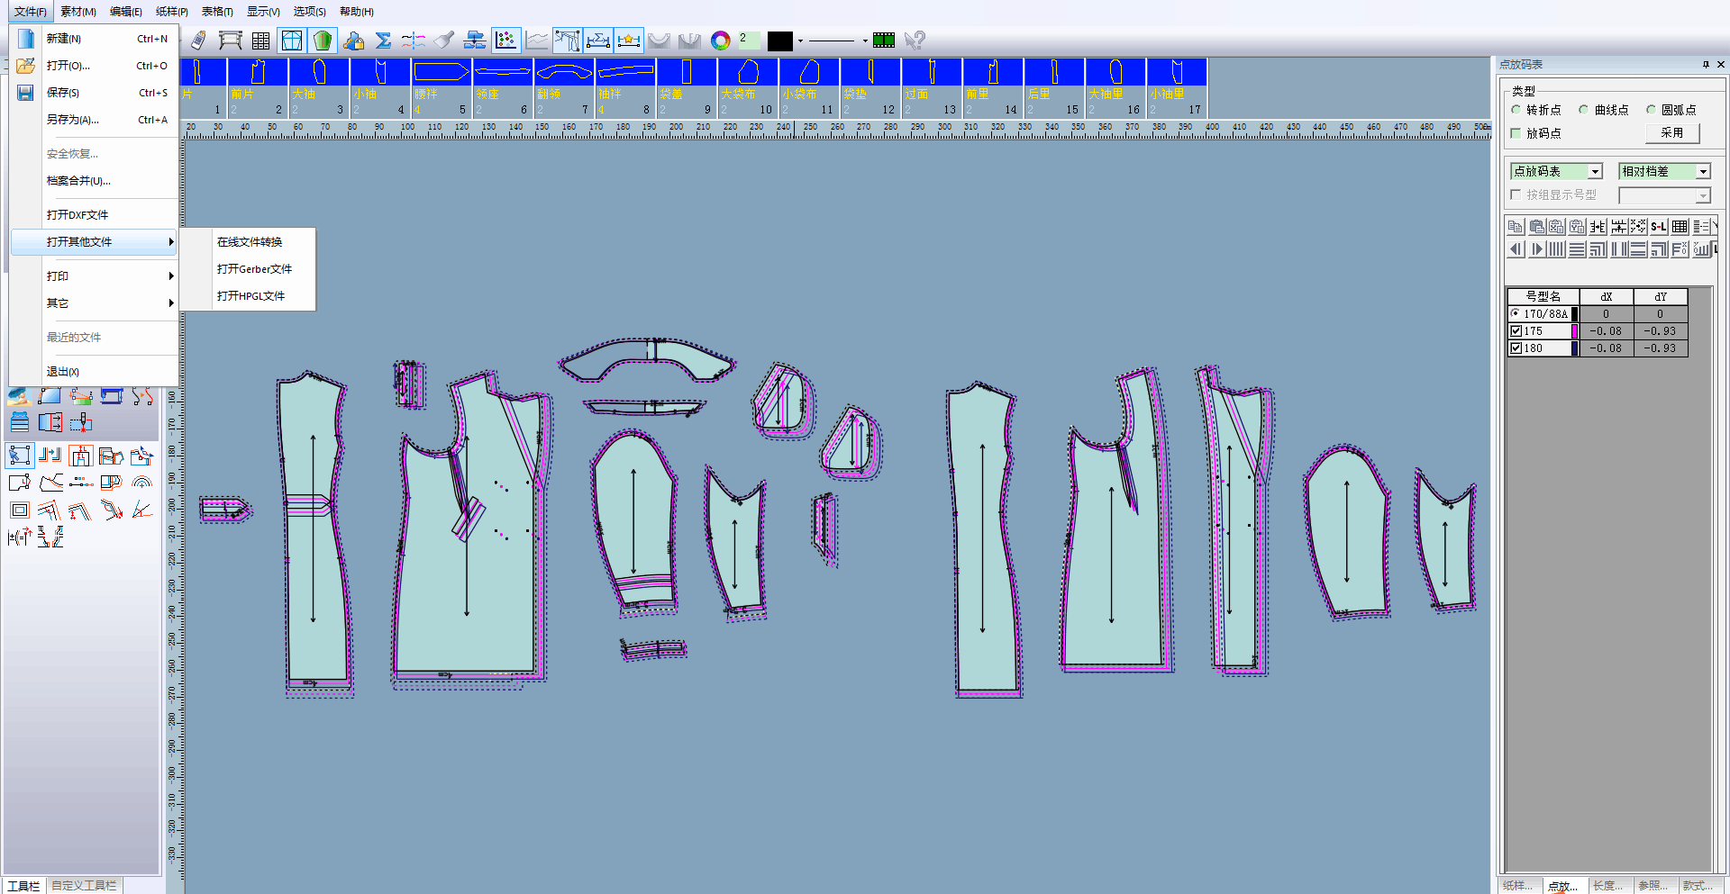Choose 打开Gerber文件 from the submenu

click(254, 269)
